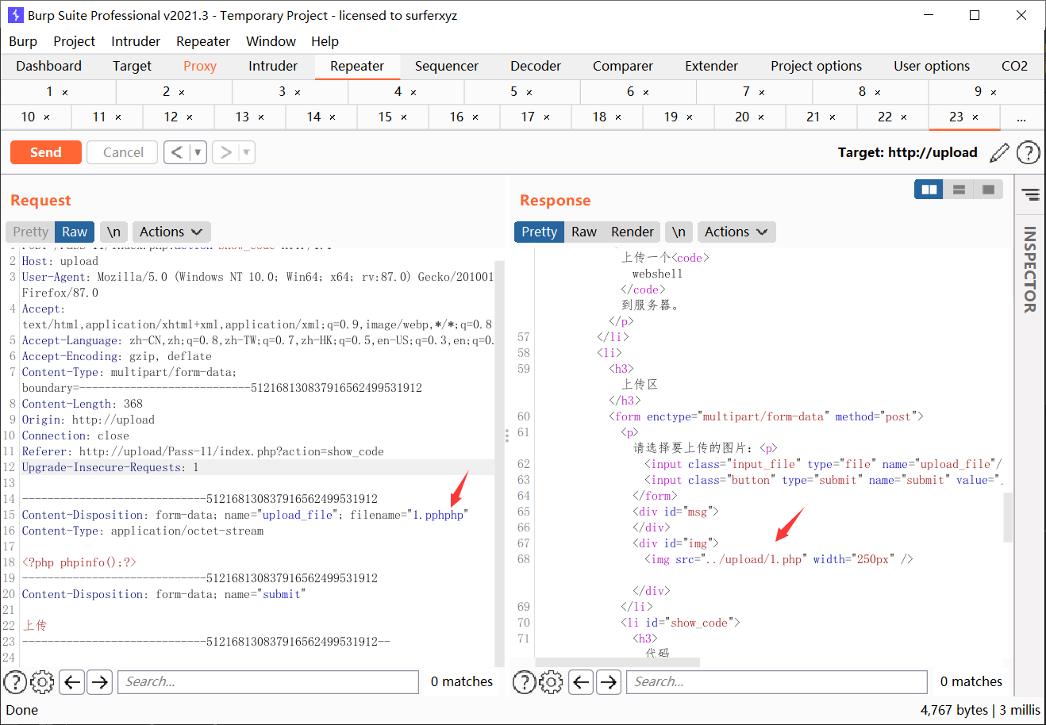The width and height of the screenshot is (1046, 725).
Task: Open Repeater help question mark icon
Action: pyautogui.click(x=1028, y=152)
